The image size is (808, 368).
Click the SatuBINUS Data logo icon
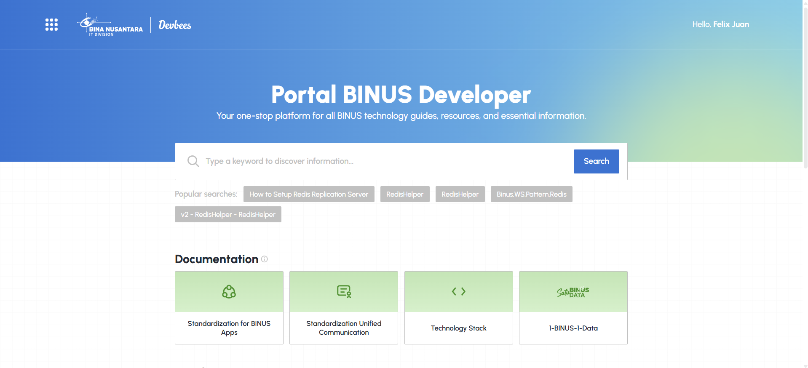tap(573, 292)
